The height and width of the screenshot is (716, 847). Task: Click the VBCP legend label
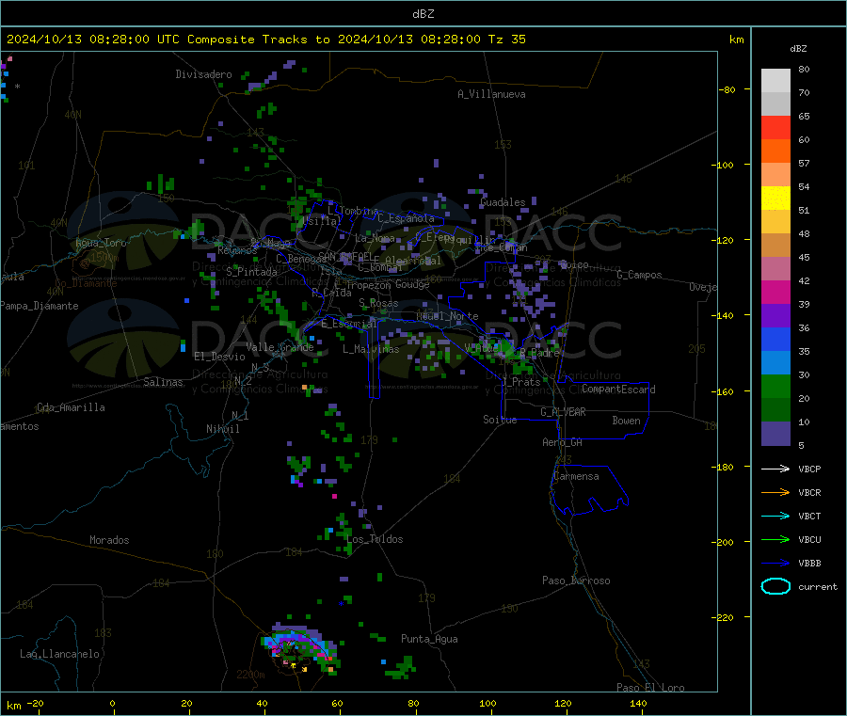pyautogui.click(x=809, y=469)
